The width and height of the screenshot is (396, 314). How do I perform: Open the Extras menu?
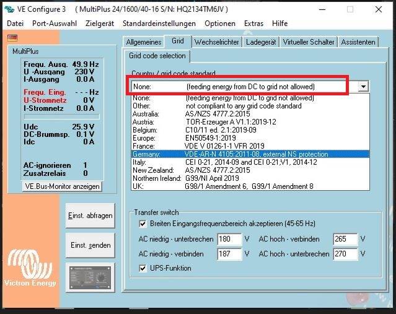253,24
